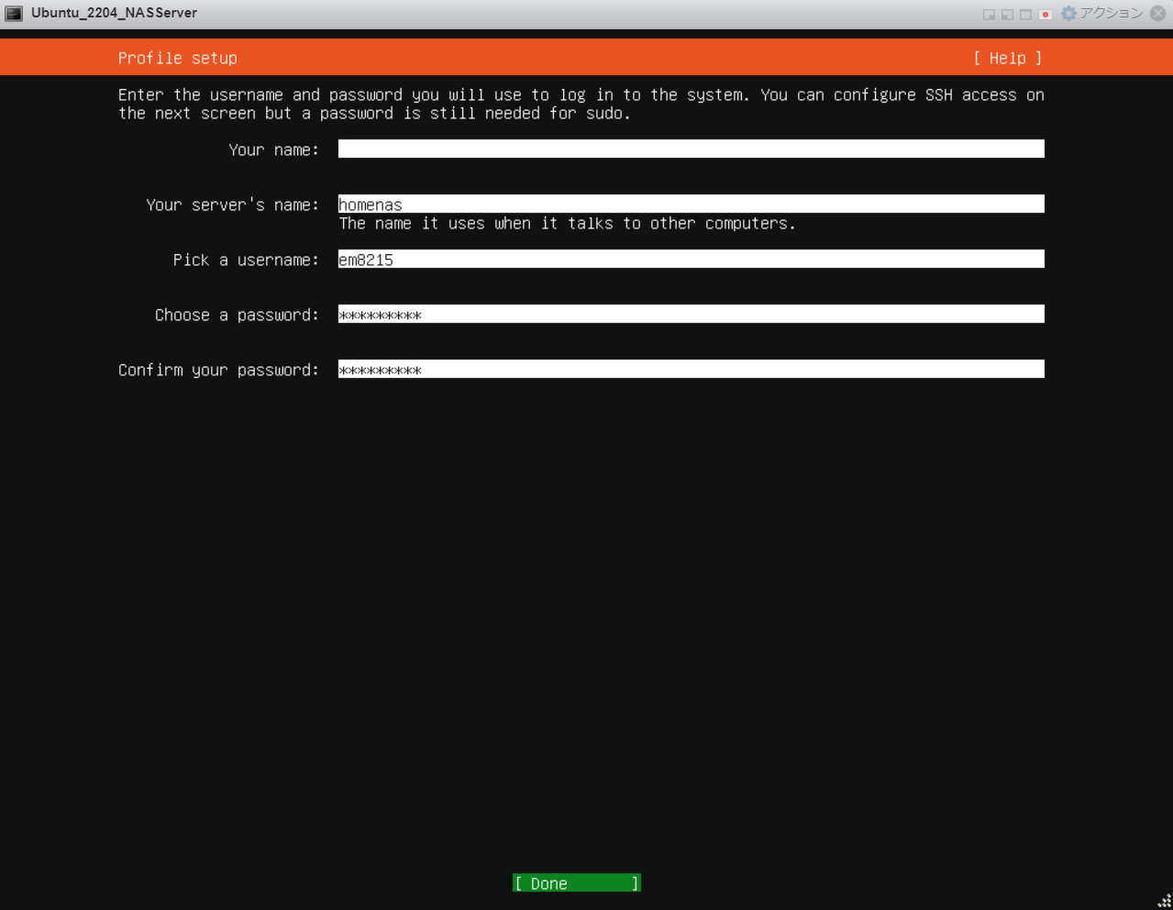Click the gear icon in the console title bar
The image size is (1173, 910).
click(x=1068, y=13)
